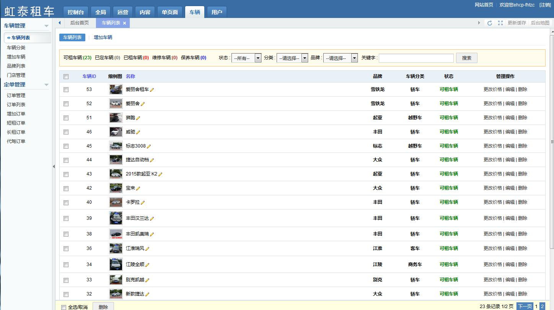Tick the header select-all checkbox

point(66,76)
